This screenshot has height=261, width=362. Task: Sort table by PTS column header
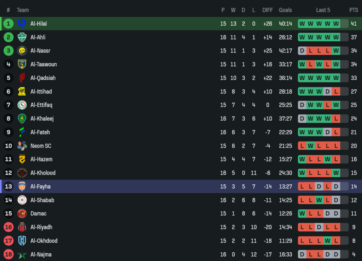click(x=354, y=10)
